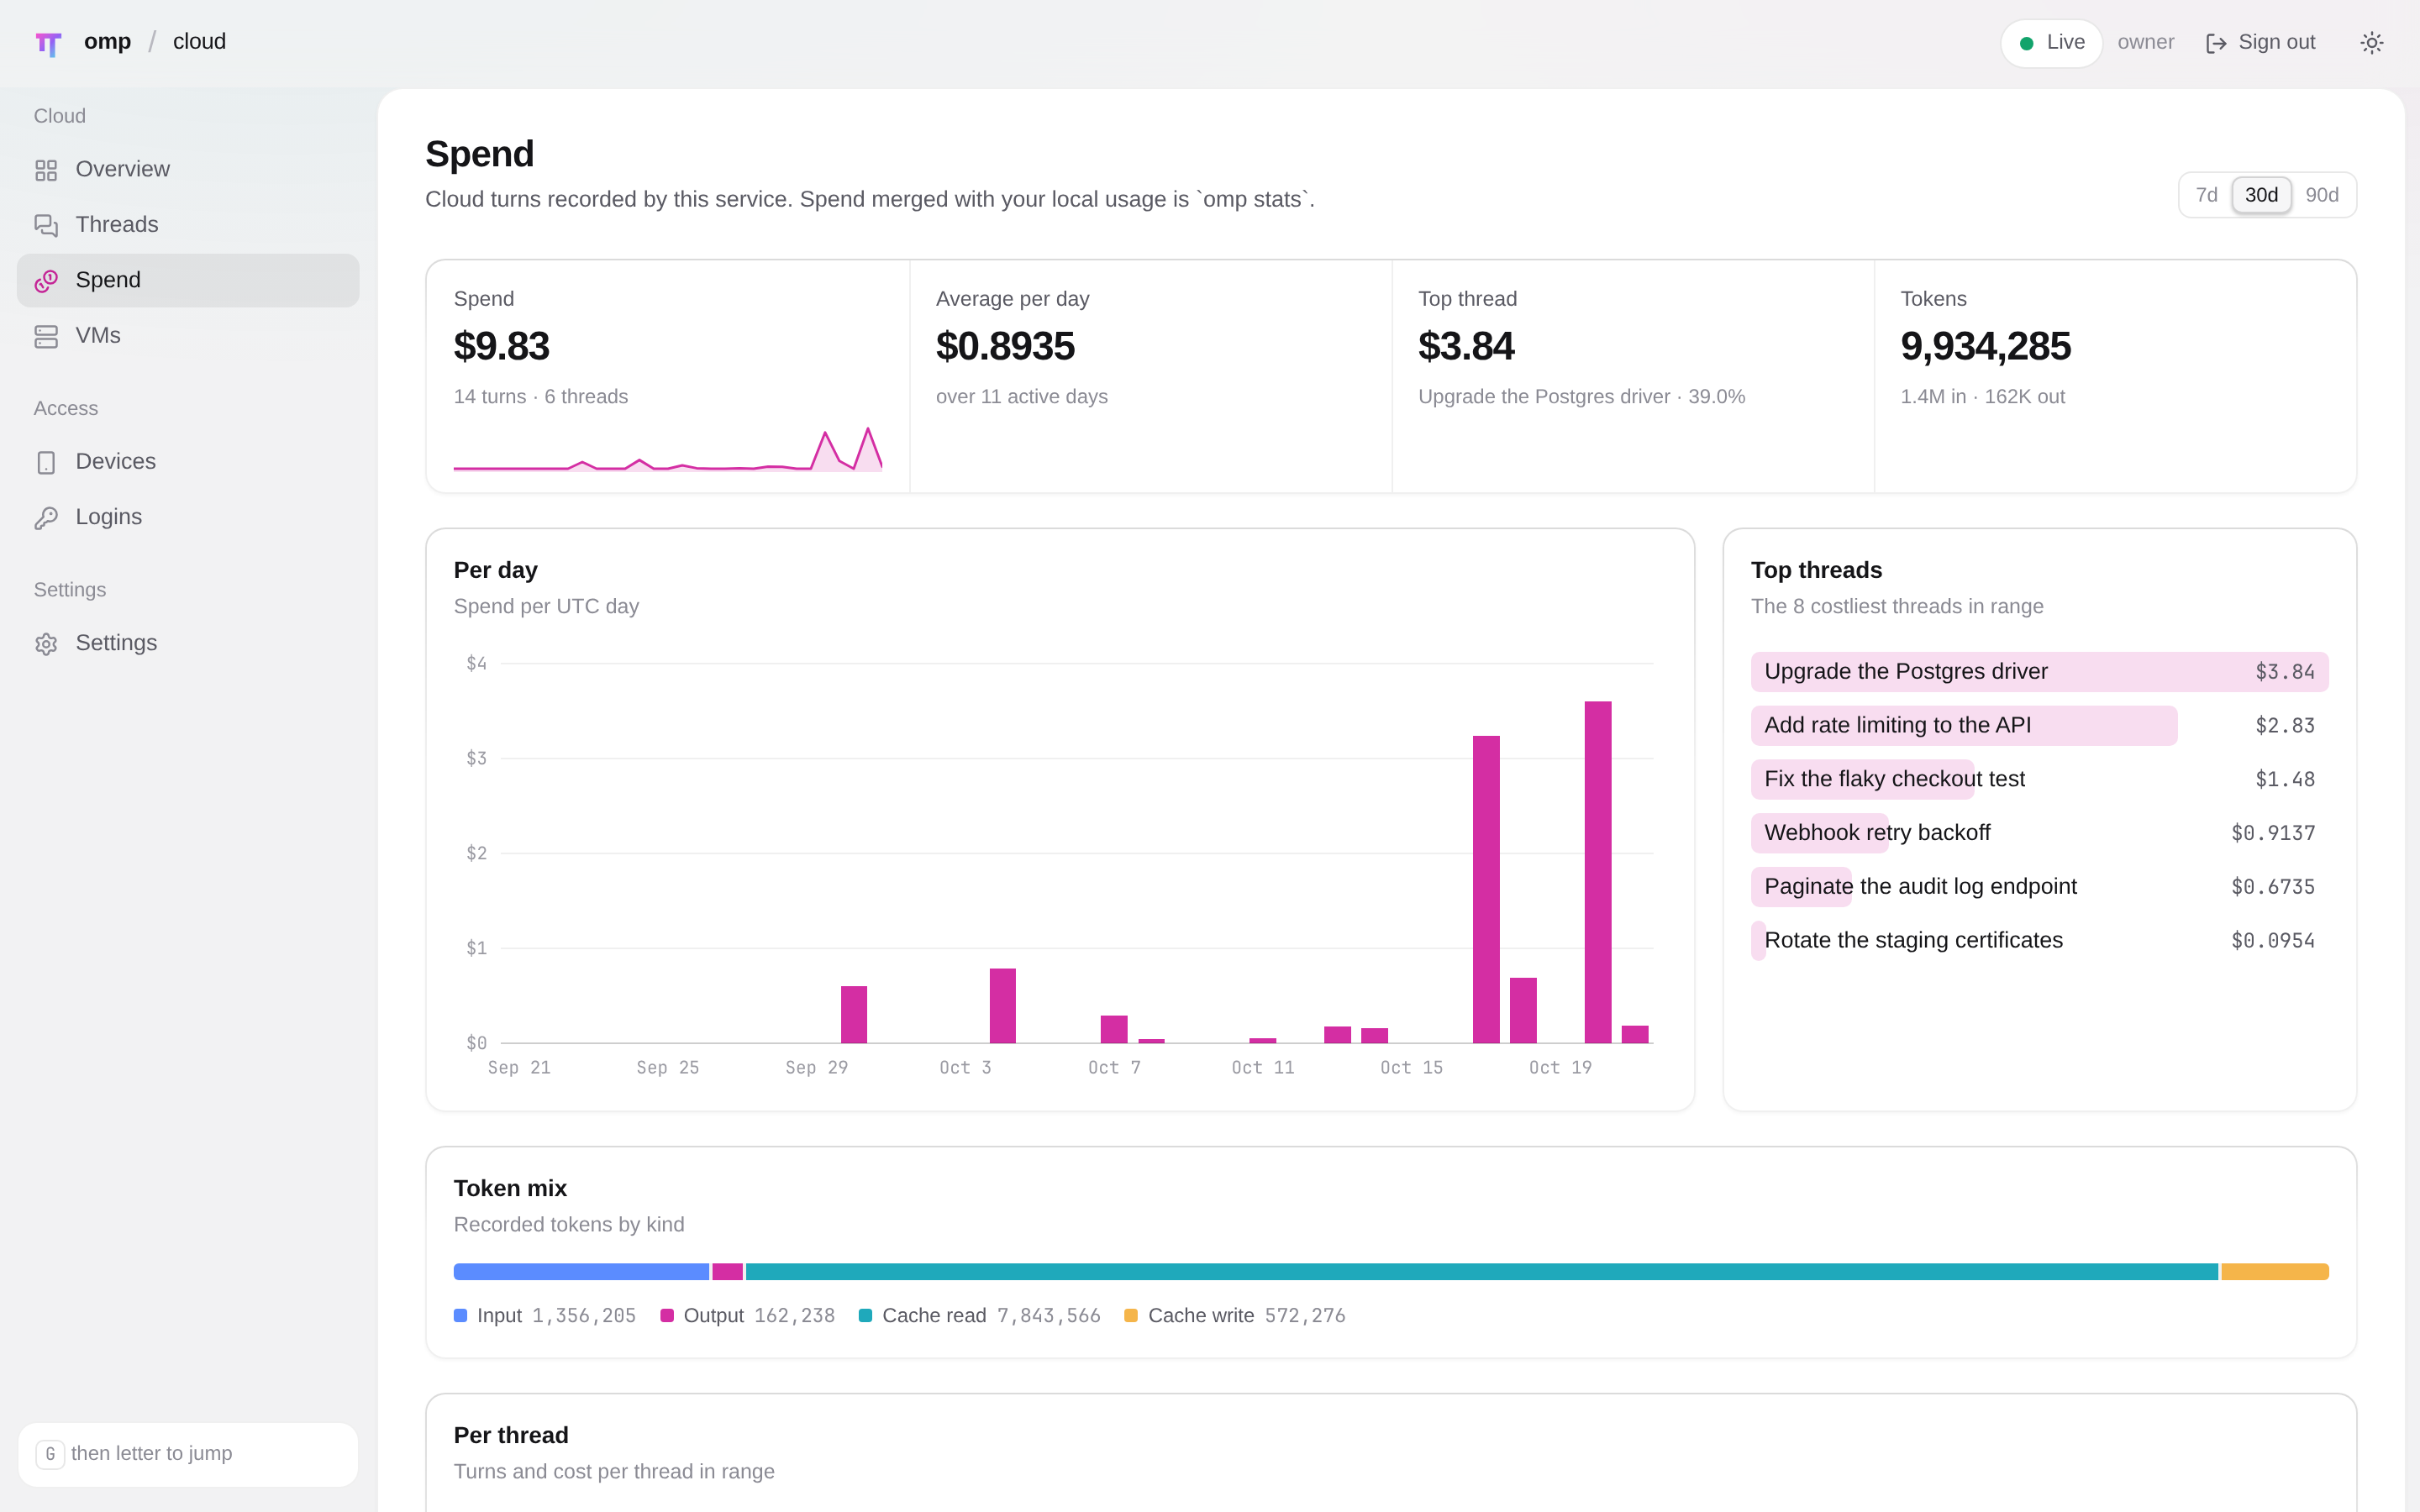
Task: Open Rotate the staging certificates thread
Action: (x=2039, y=941)
